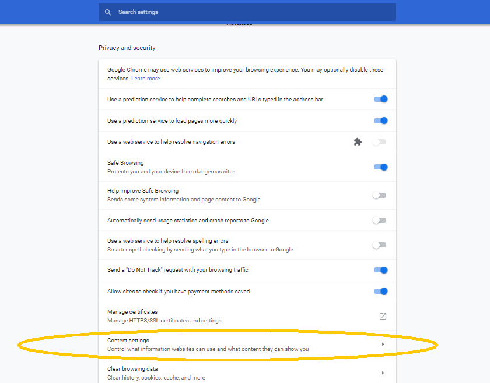Disable prediction service to load pages quickly
This screenshot has width=490, height=383.
point(380,121)
